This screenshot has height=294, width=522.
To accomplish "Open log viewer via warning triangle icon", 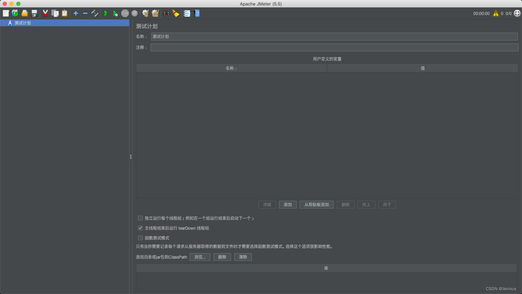I will 496,13.
